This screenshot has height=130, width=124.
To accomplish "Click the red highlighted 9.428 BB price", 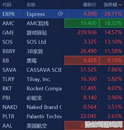I will coord(82,60).
